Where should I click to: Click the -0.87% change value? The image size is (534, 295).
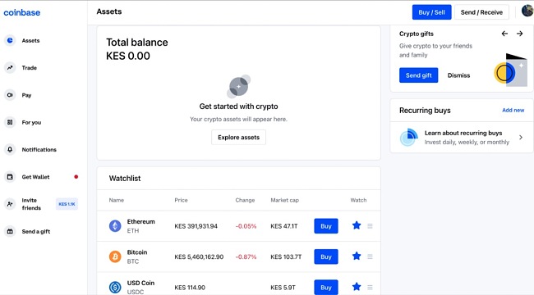[246, 256]
